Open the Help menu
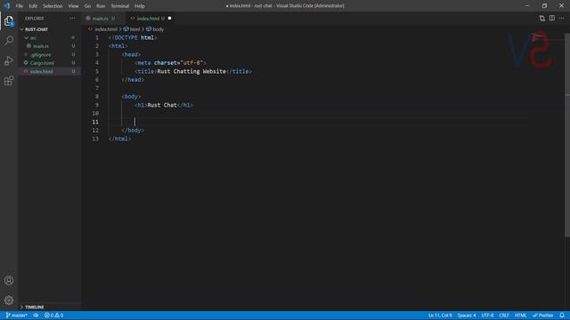The image size is (570, 320). 140,6
